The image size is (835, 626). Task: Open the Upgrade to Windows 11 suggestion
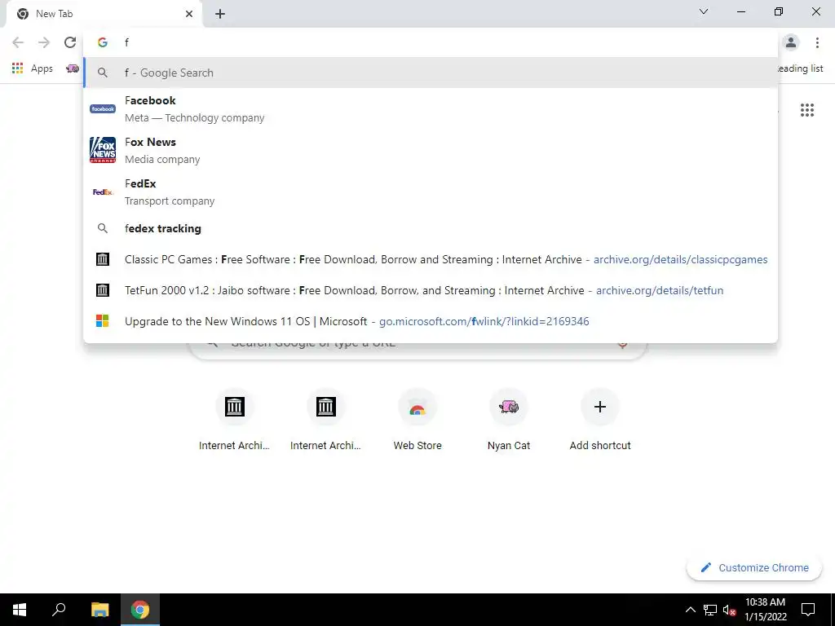click(431, 321)
